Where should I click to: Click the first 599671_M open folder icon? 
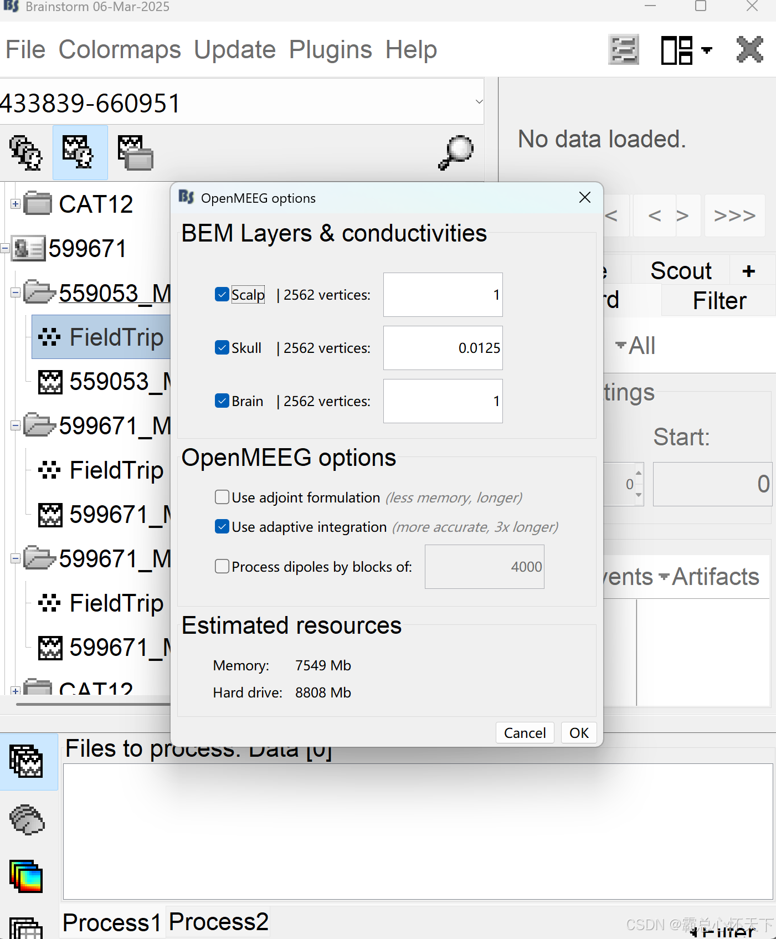coord(39,425)
